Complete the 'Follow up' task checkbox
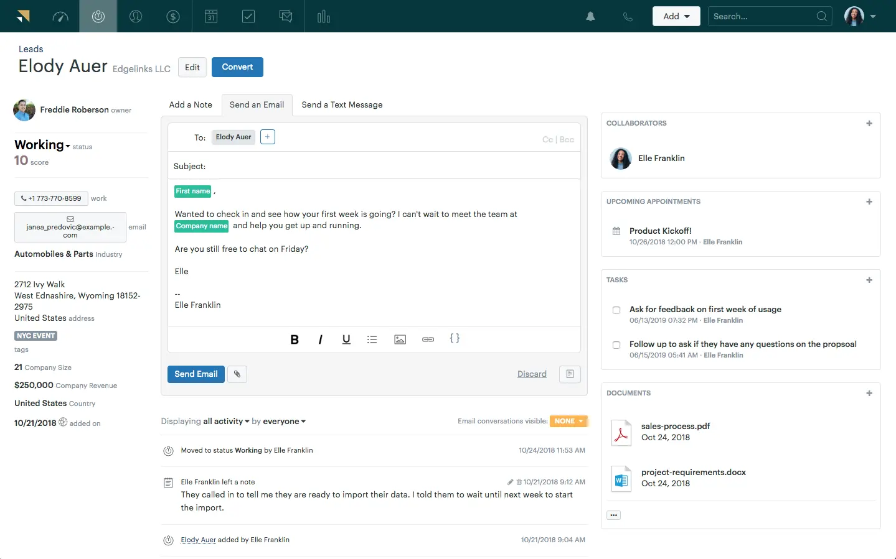896x559 pixels. pyautogui.click(x=616, y=345)
